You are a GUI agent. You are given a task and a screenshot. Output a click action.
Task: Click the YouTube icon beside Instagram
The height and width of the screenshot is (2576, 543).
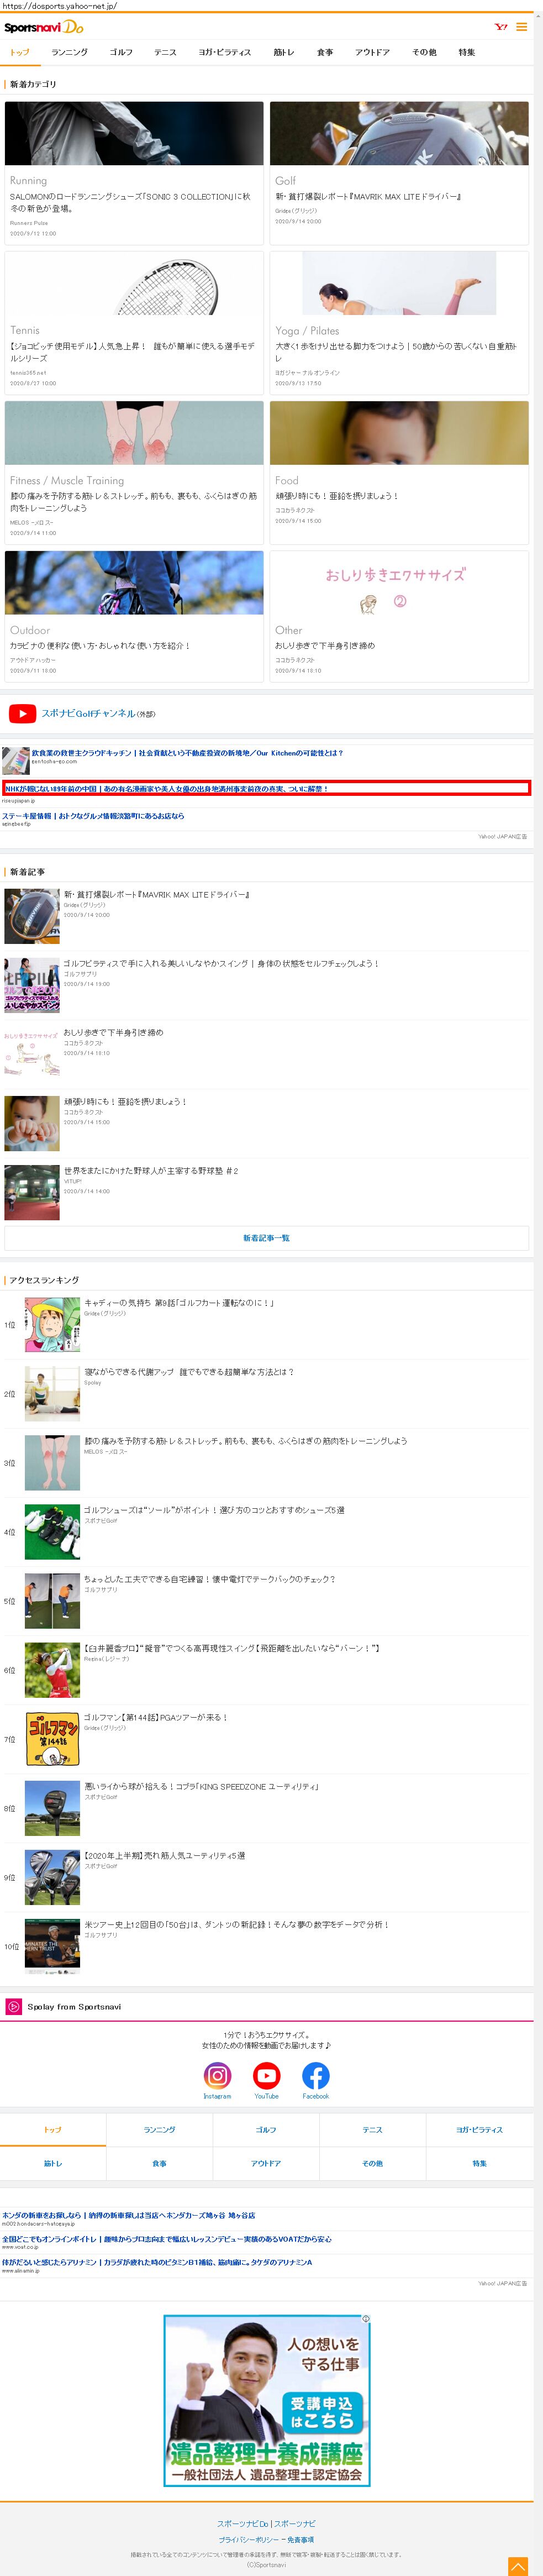click(x=266, y=2075)
